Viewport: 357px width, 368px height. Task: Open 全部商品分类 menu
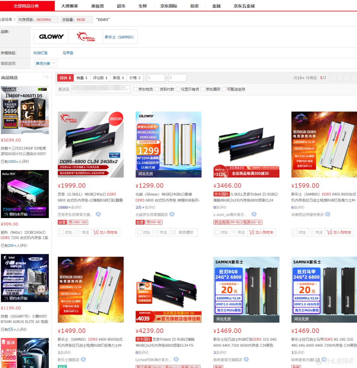(26, 6)
